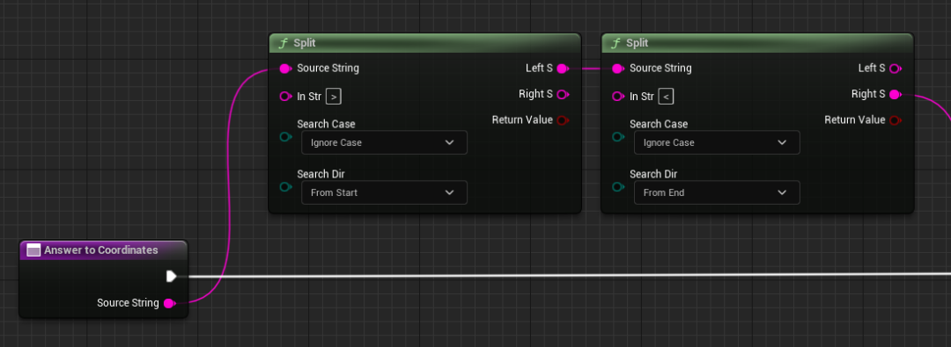Click the second Split node's Right S output pin
This screenshot has width=951, height=347.
(x=895, y=94)
